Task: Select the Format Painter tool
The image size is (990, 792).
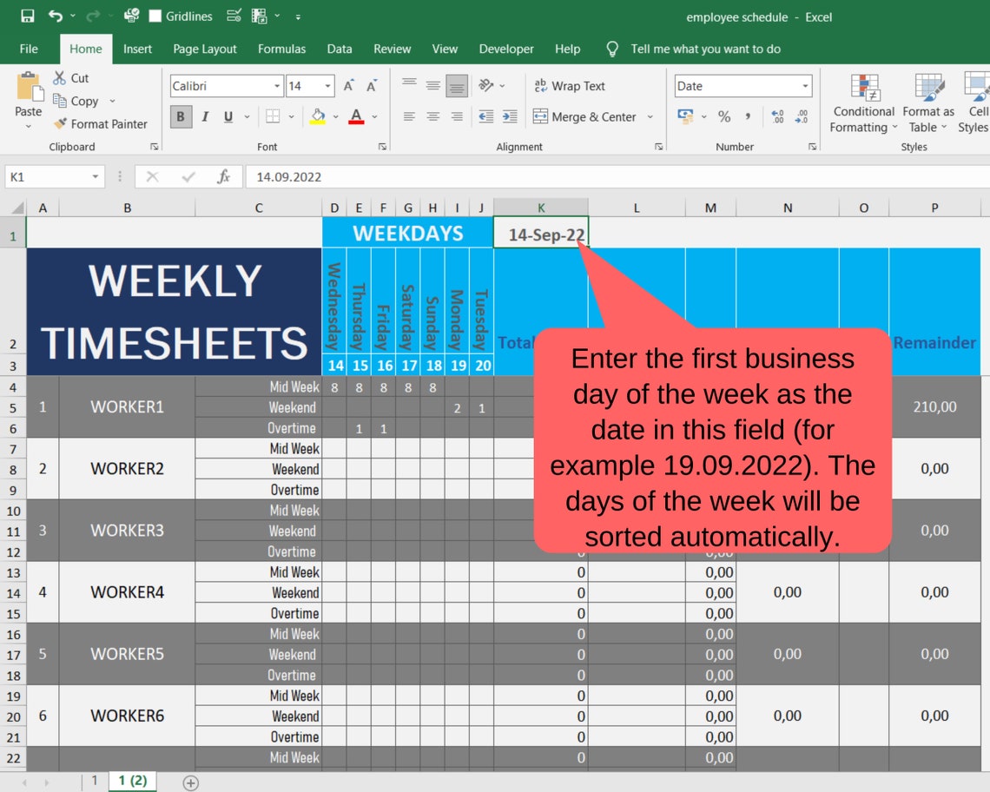Action: click(x=101, y=123)
